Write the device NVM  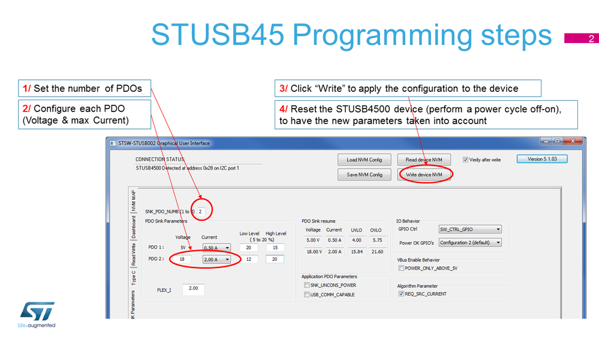tap(424, 174)
